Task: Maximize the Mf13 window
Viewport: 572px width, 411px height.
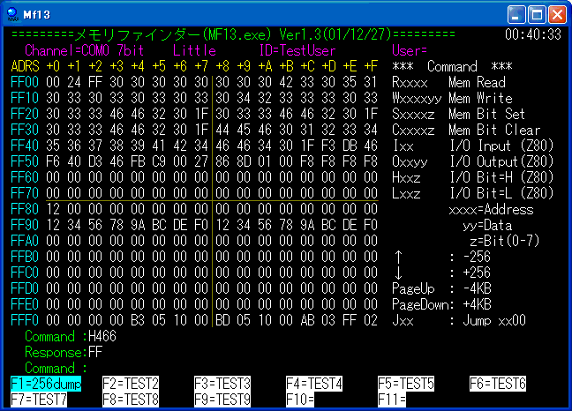Action: (x=536, y=14)
